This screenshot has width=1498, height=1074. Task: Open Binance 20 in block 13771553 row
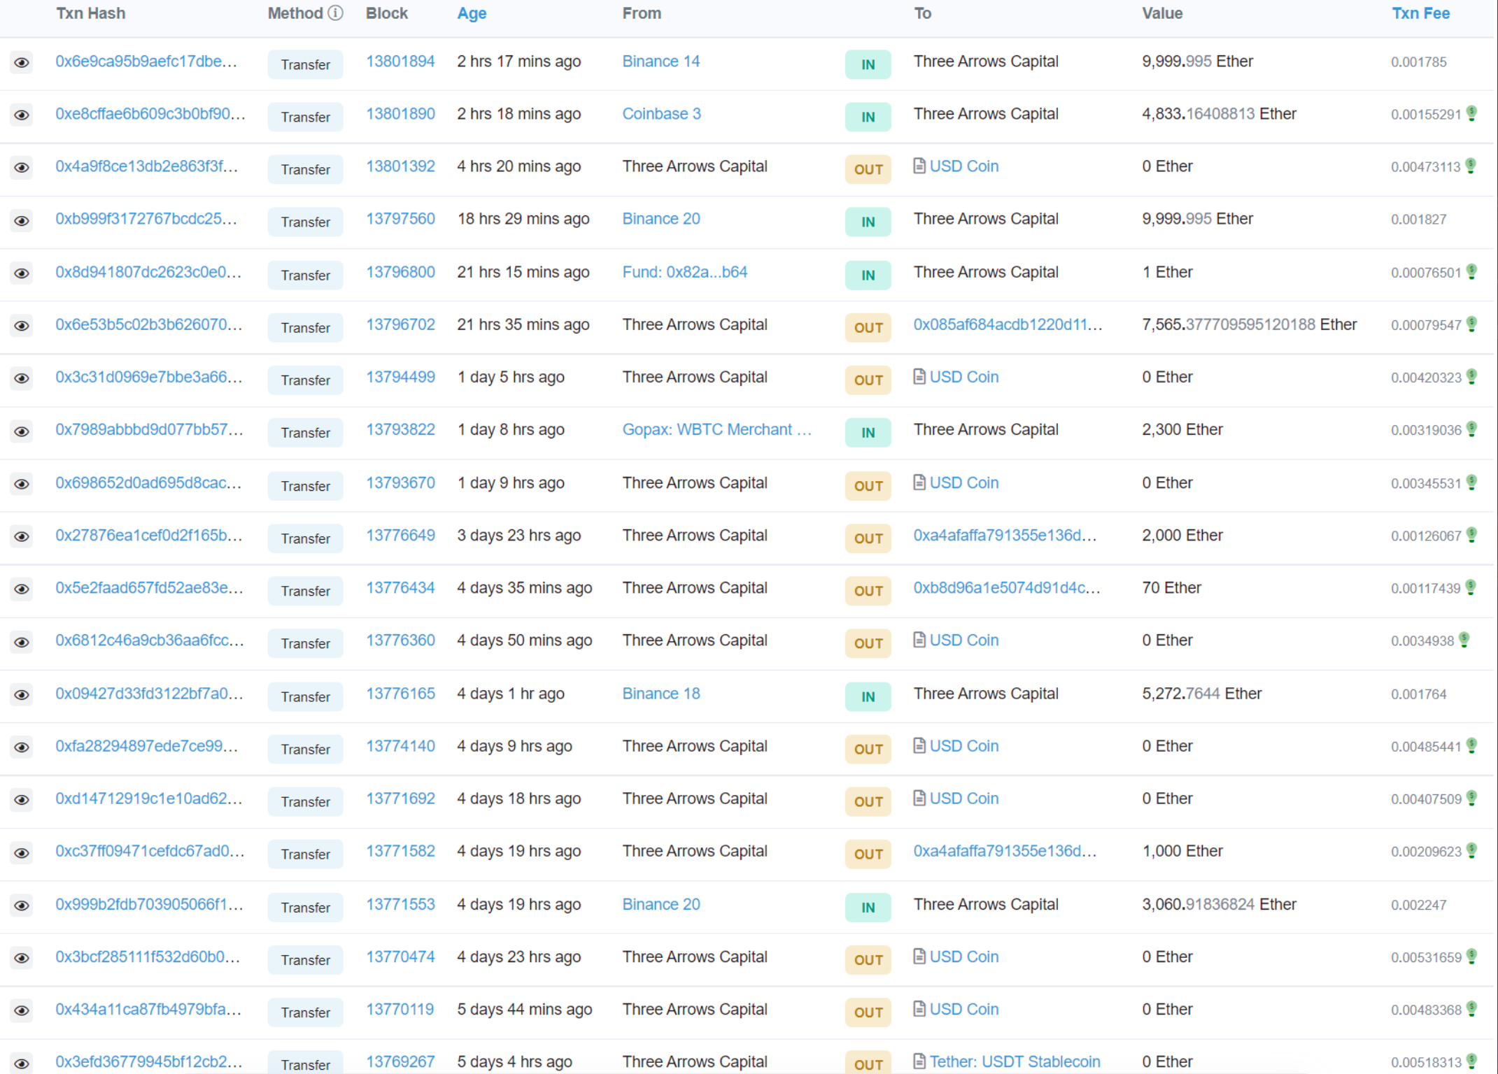point(661,905)
